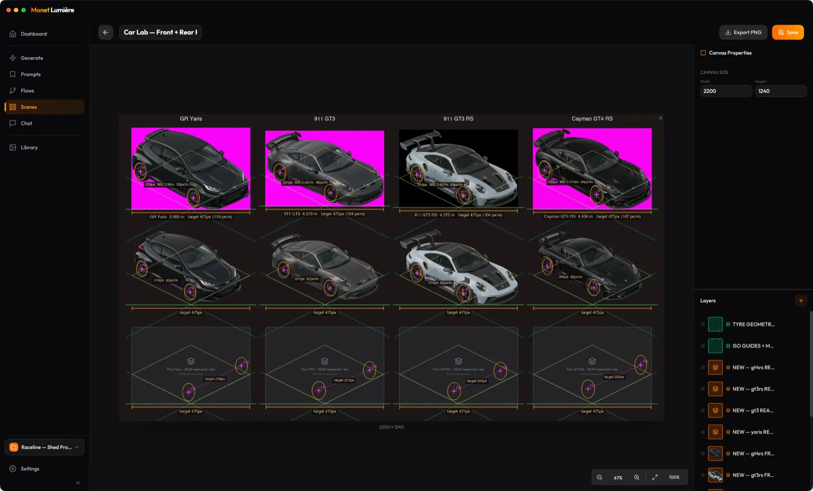Click the orange Save button
813x491 pixels.
pyautogui.click(x=788, y=32)
